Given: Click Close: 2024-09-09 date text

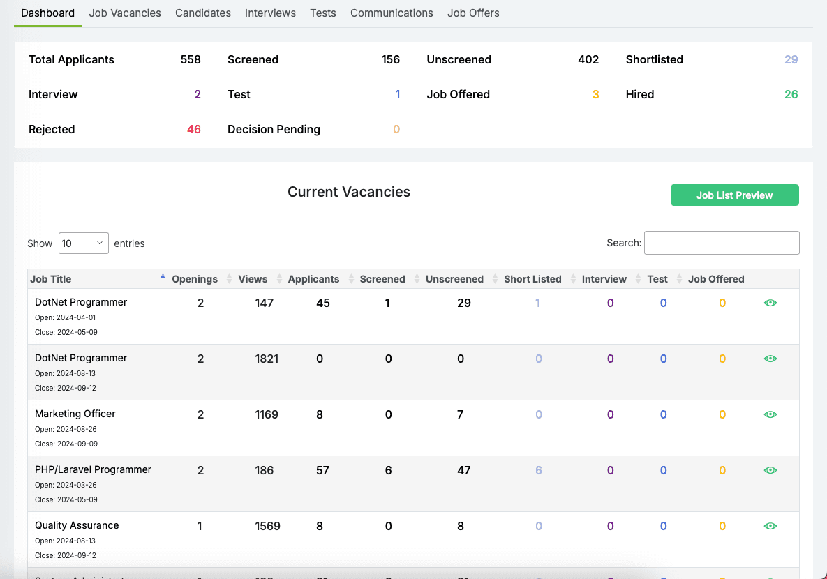Looking at the screenshot, I should [x=66, y=444].
